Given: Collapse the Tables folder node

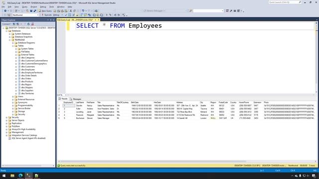Looking at the screenshot, I should (x=13, y=46).
